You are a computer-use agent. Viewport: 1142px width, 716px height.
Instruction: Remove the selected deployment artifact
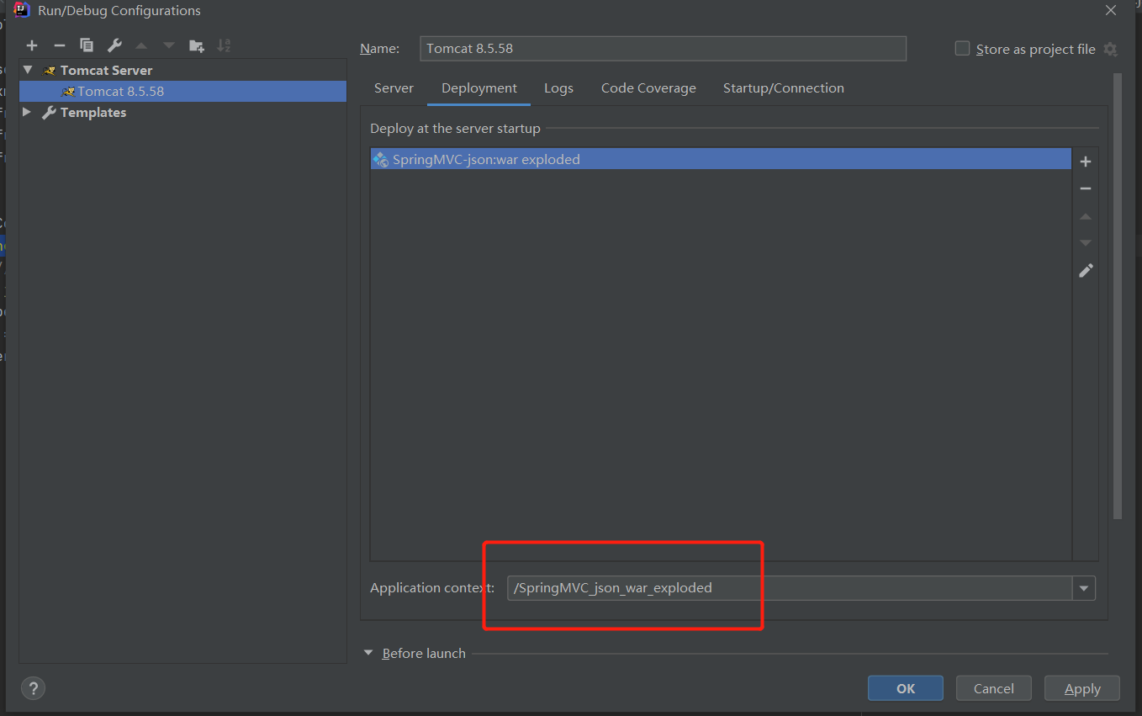coord(1086,188)
